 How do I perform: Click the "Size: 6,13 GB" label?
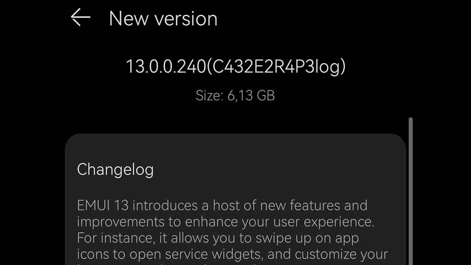235,96
